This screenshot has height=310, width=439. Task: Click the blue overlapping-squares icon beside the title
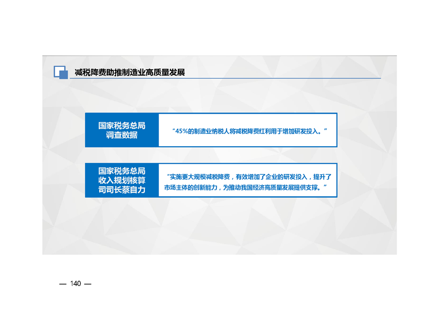tap(60, 72)
